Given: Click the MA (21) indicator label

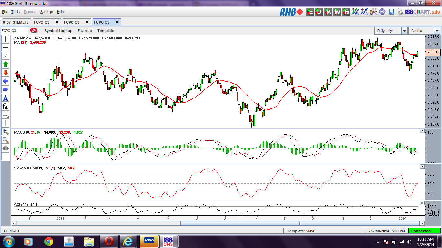Looking at the screenshot, I should [x=21, y=42].
